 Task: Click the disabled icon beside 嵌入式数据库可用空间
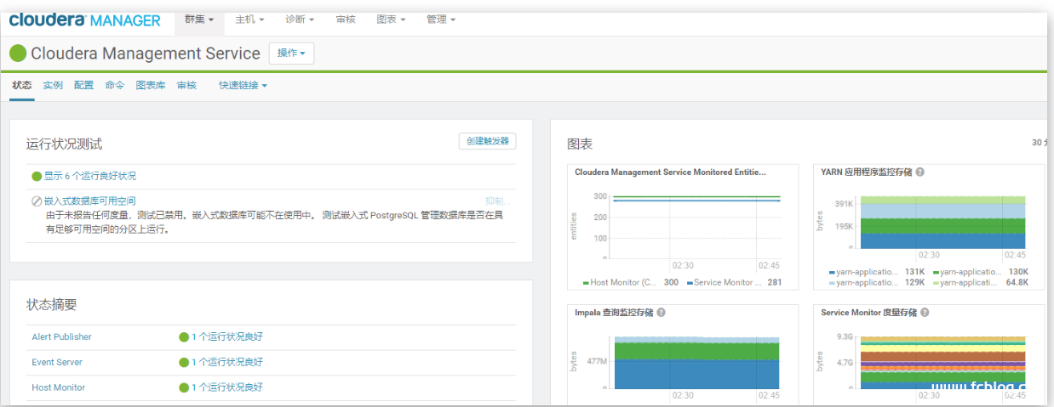coord(37,201)
